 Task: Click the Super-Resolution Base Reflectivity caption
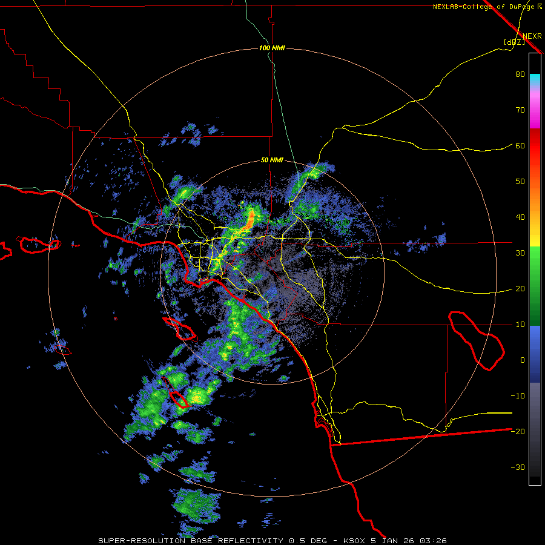click(x=272, y=541)
